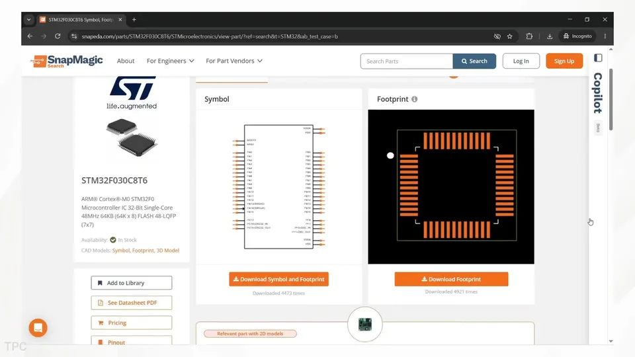Image resolution: width=635 pixels, height=357 pixels.
Task: Click the PDF icon beside See Datasheet
Action: pos(101,303)
